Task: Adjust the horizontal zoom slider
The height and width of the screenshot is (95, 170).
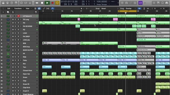Action: coord(164,8)
